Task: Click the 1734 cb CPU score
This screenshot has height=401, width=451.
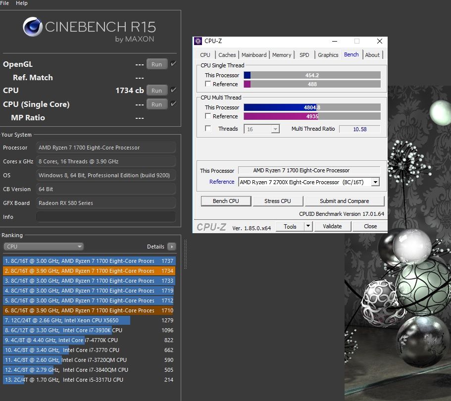Action: click(x=129, y=90)
